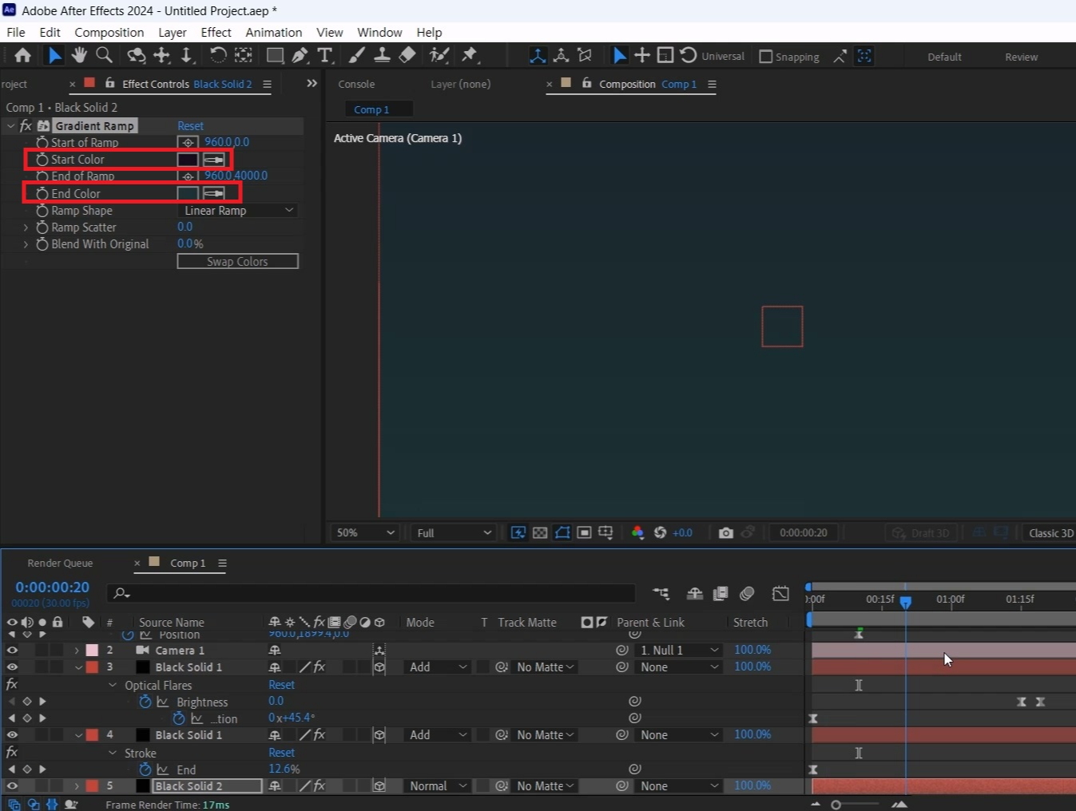Open the 50% magnification dropdown
The width and height of the screenshot is (1076, 811).
click(x=364, y=532)
